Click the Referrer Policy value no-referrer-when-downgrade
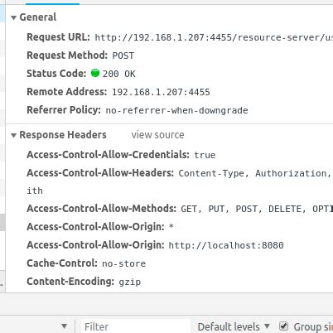 coord(176,110)
